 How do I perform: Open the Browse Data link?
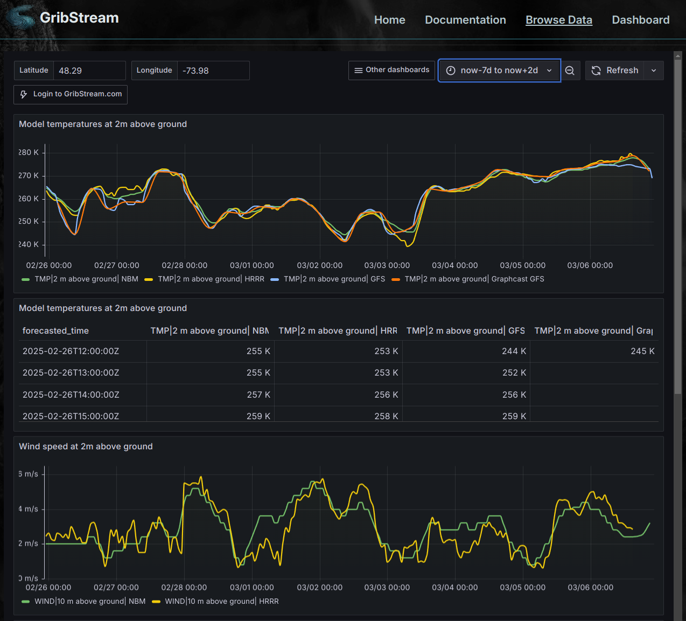click(558, 20)
